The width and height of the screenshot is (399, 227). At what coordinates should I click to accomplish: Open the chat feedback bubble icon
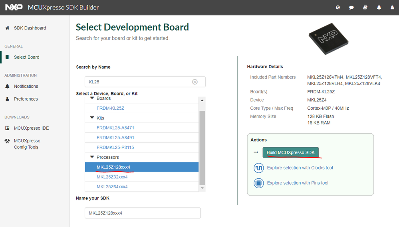click(x=351, y=8)
